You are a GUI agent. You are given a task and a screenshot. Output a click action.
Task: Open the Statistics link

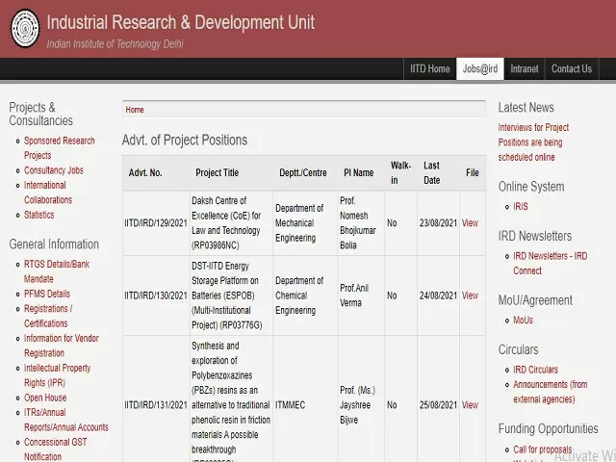[38, 215]
